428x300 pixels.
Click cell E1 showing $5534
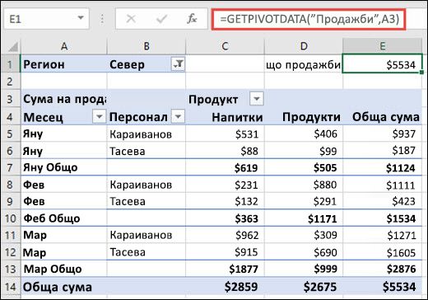pyautogui.click(x=382, y=64)
